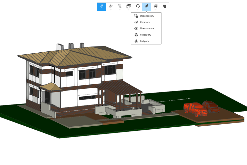The height and width of the screenshot is (165, 247).
Task: Select the red pickup truck in the model
Action: click(x=194, y=109)
